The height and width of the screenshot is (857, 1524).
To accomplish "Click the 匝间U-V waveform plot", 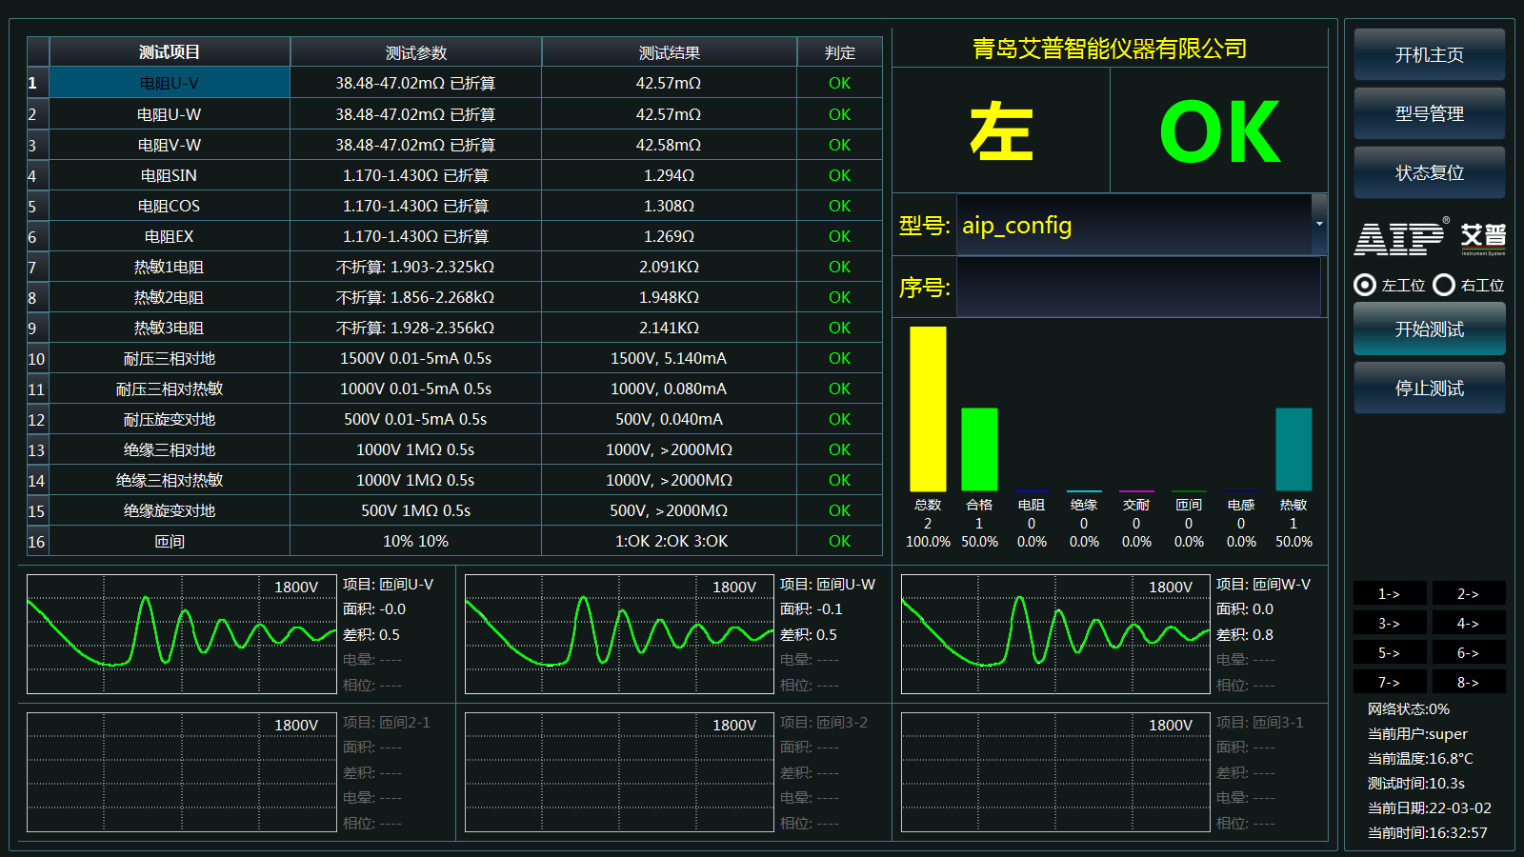I will coord(179,634).
